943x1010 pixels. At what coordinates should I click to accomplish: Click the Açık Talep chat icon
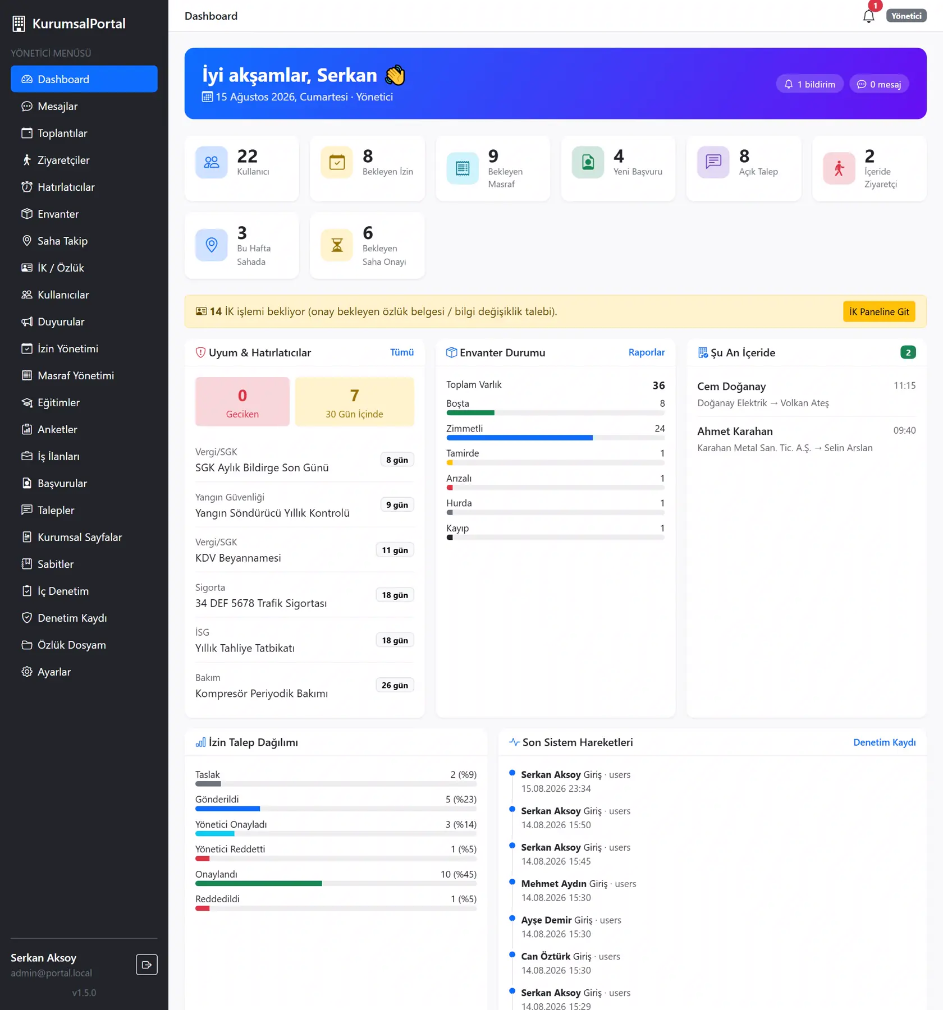point(713,162)
